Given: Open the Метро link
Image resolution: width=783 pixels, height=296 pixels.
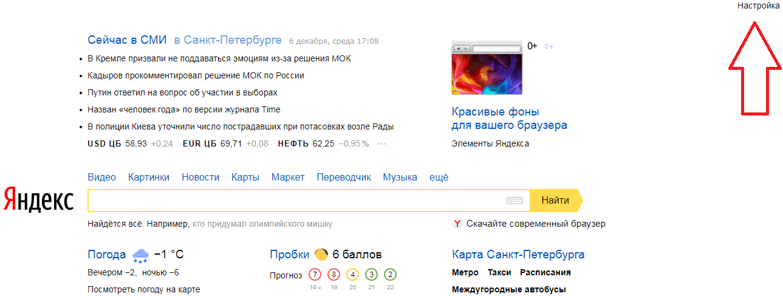Looking at the screenshot, I should pyautogui.click(x=465, y=273).
